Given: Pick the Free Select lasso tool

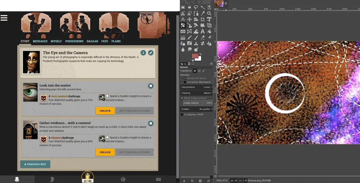Looking at the screenshot, I should [x=196, y=7].
